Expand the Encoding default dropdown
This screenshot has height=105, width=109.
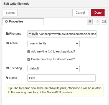54,68
